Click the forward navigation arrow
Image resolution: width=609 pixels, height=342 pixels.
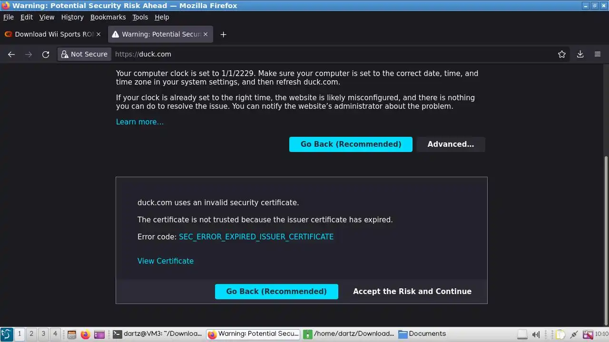tap(29, 54)
